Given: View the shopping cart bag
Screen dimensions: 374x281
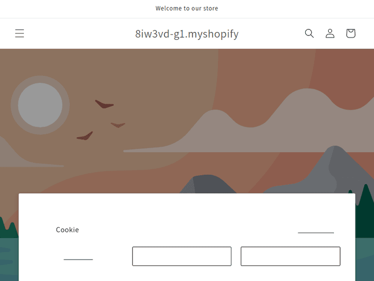Looking at the screenshot, I should [x=351, y=33].
